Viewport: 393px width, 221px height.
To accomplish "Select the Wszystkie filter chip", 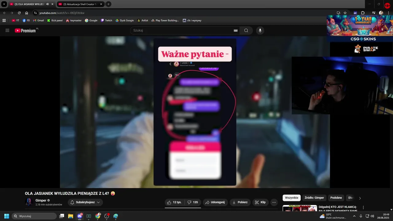I will point(291,198).
